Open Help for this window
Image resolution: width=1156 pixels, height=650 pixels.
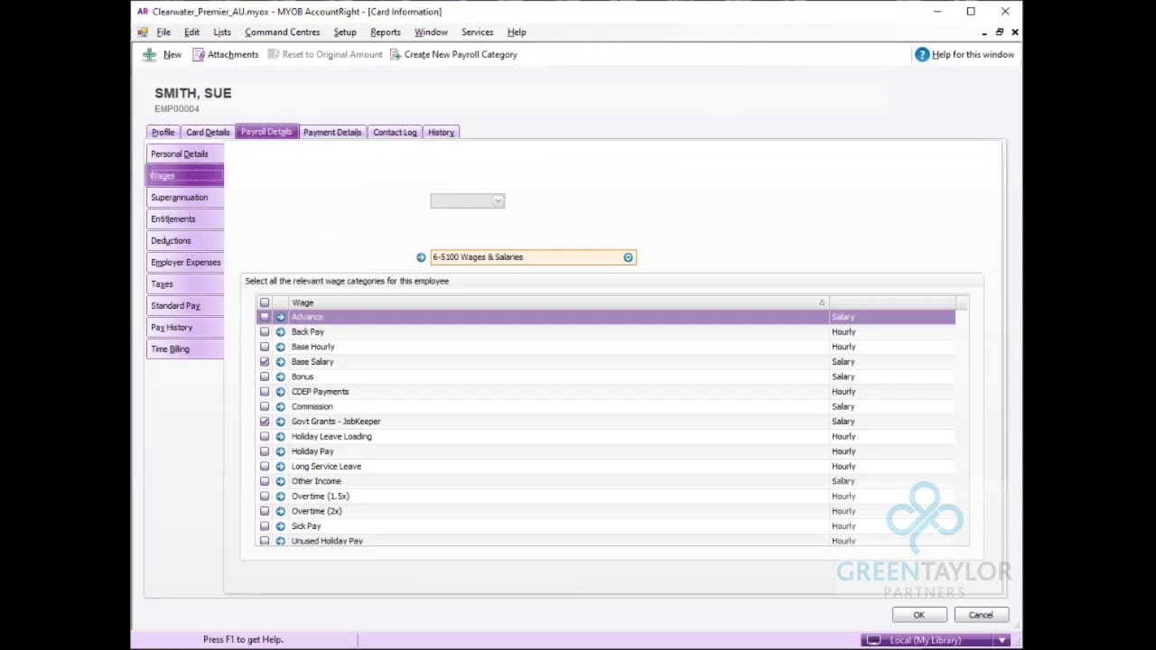(965, 54)
